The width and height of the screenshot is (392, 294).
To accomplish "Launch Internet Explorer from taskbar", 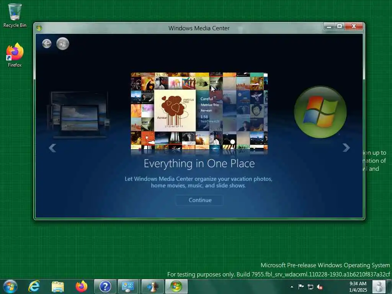I will coord(34,286).
